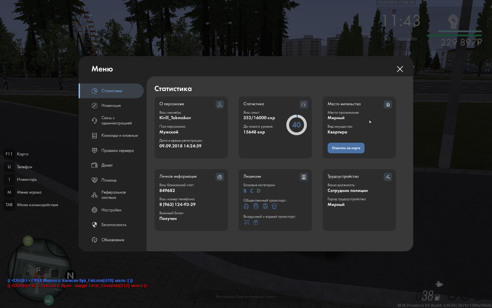Select Команды и клавиши in sidebar
The width and height of the screenshot is (492, 308).
coord(119,136)
